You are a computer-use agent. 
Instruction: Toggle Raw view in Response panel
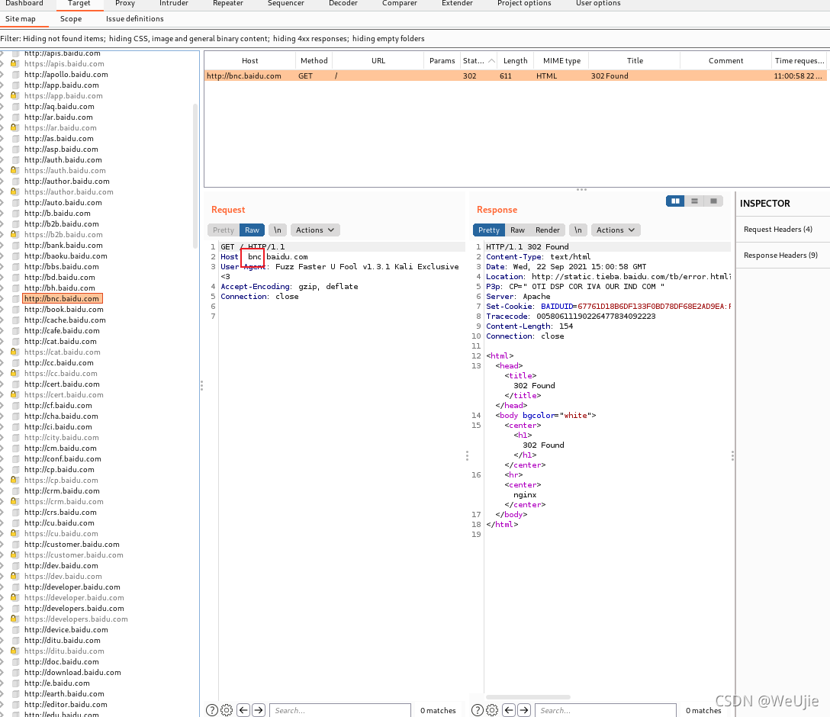click(x=517, y=230)
